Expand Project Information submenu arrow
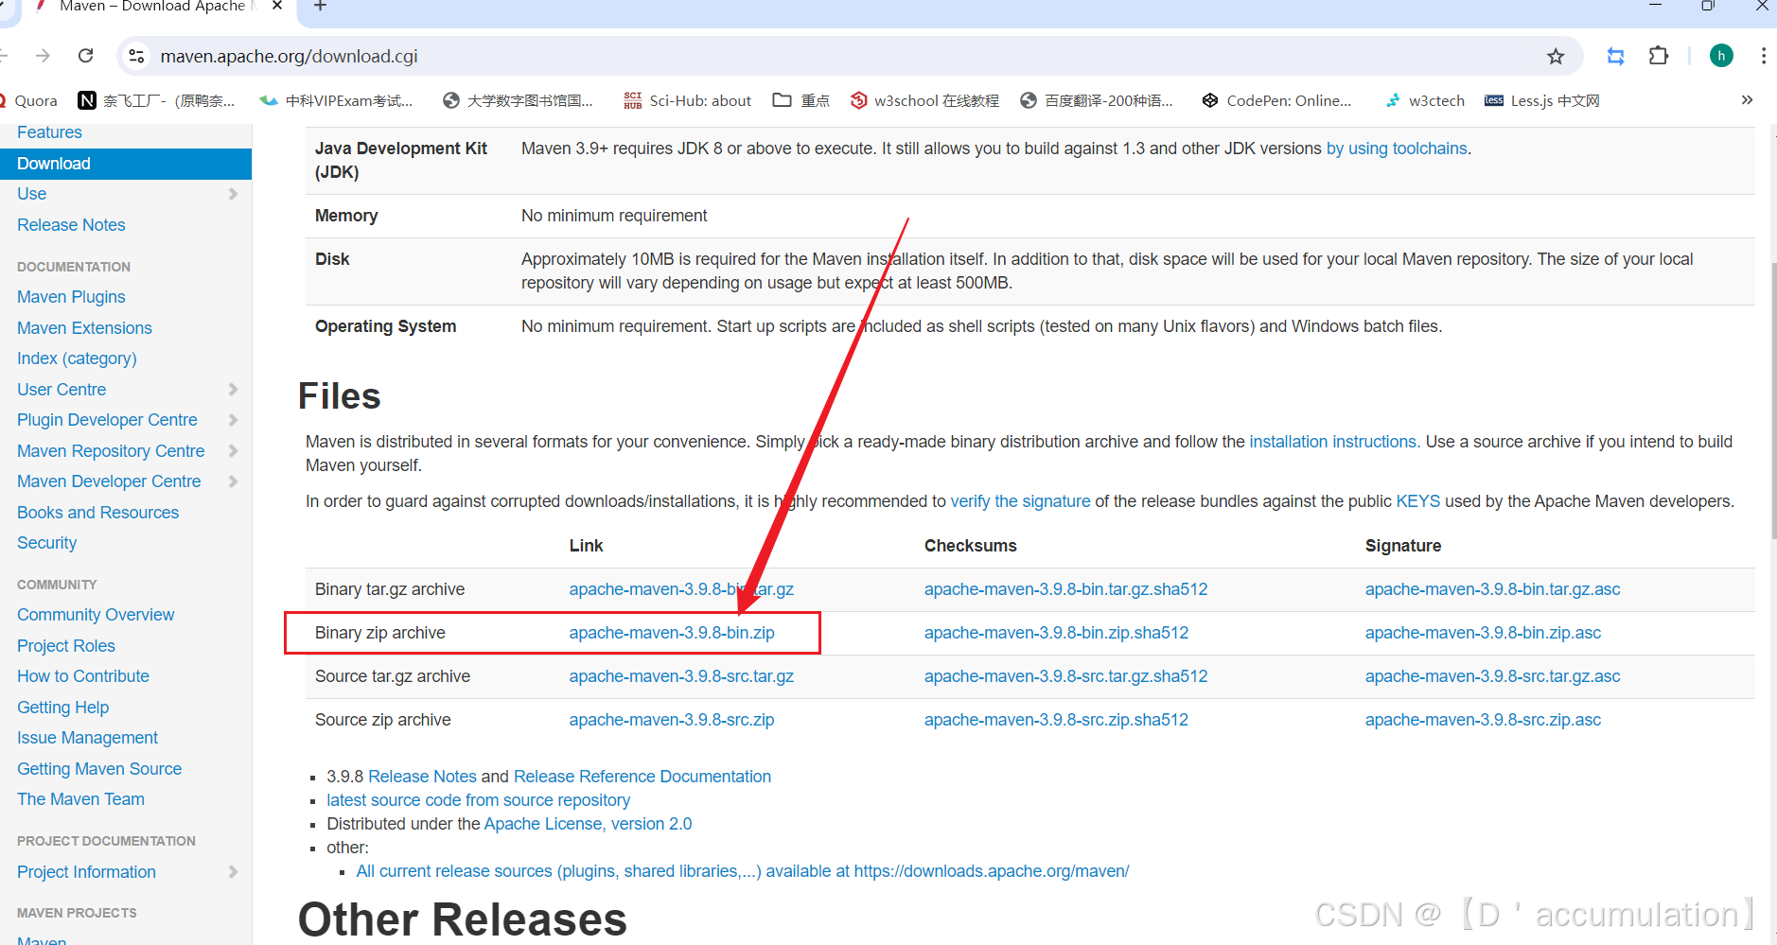 (x=233, y=872)
